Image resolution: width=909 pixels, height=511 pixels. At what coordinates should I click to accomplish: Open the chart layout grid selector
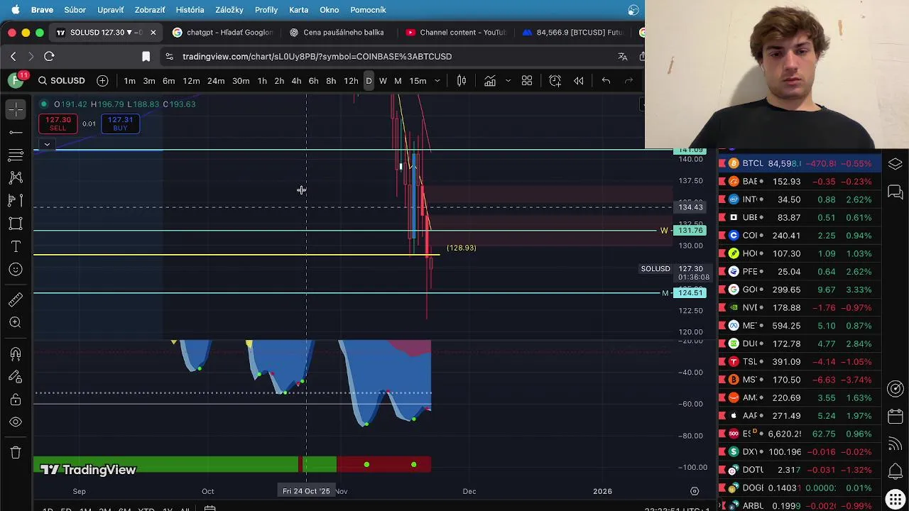click(527, 81)
